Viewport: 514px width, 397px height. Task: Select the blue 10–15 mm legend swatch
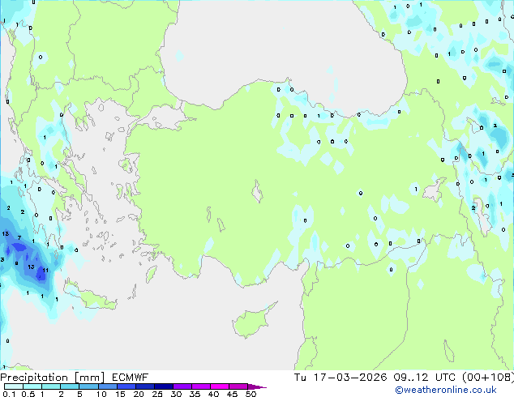click(110, 386)
